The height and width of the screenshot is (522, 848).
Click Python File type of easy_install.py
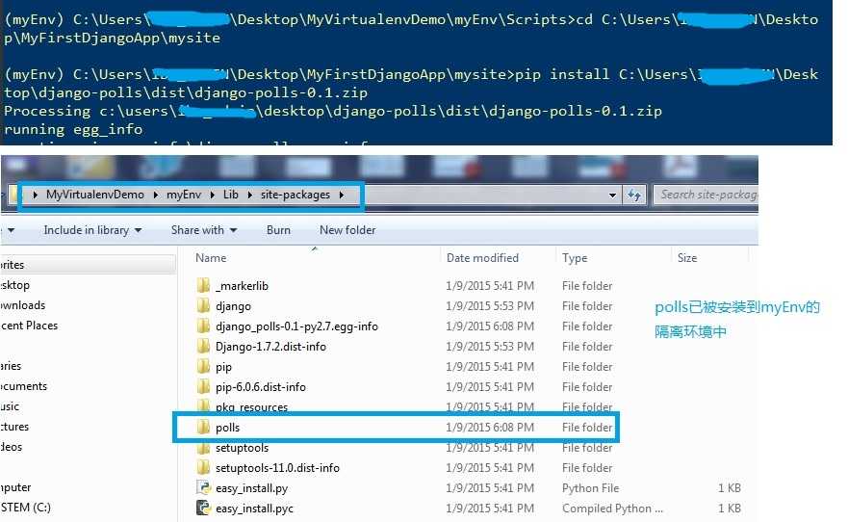click(590, 488)
